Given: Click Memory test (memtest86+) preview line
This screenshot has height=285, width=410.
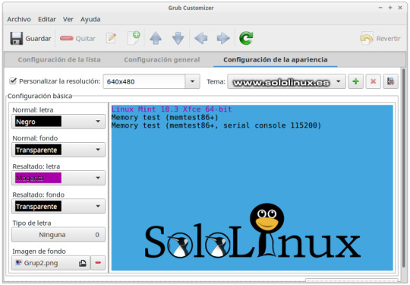Looking at the screenshot, I should (165, 117).
